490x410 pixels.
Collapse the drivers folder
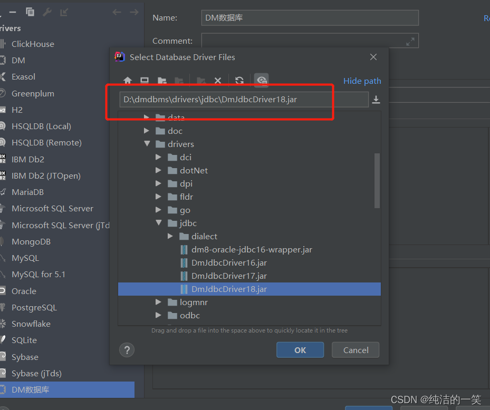147,144
